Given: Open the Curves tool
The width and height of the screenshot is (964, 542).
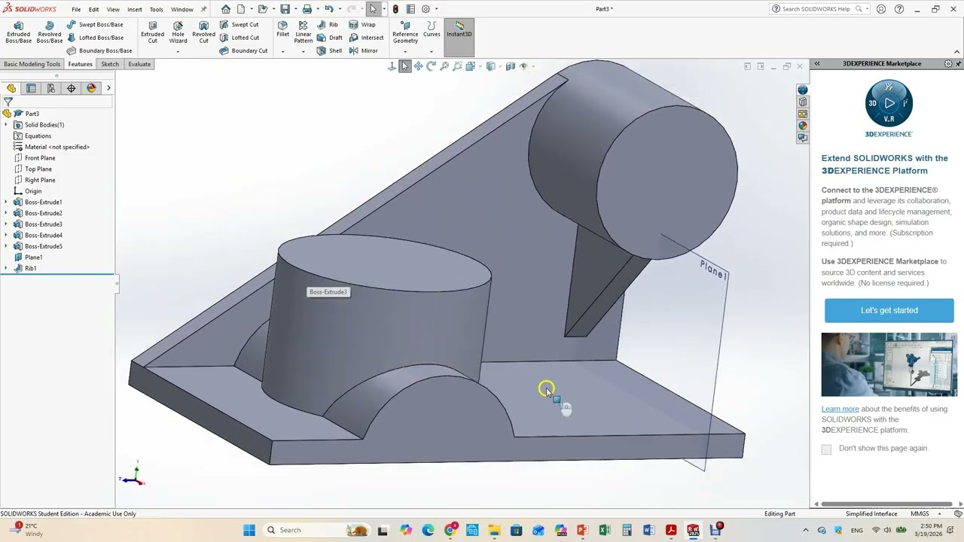Looking at the screenshot, I should (432, 29).
